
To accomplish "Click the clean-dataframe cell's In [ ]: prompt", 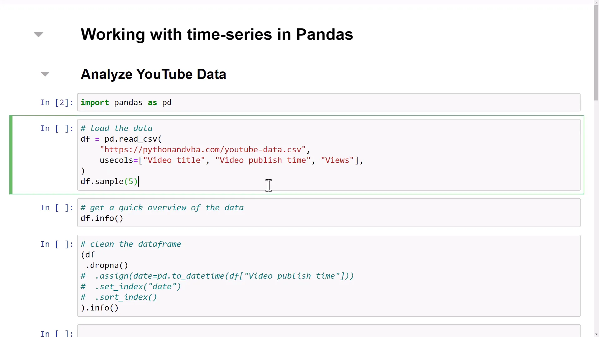I will pyautogui.click(x=56, y=244).
